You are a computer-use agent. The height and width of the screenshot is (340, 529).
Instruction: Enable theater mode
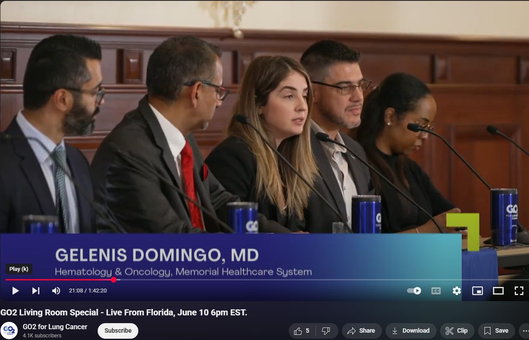click(x=498, y=291)
